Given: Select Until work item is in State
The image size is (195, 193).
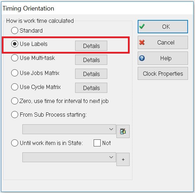Looking at the screenshot, I should (x=15, y=143).
